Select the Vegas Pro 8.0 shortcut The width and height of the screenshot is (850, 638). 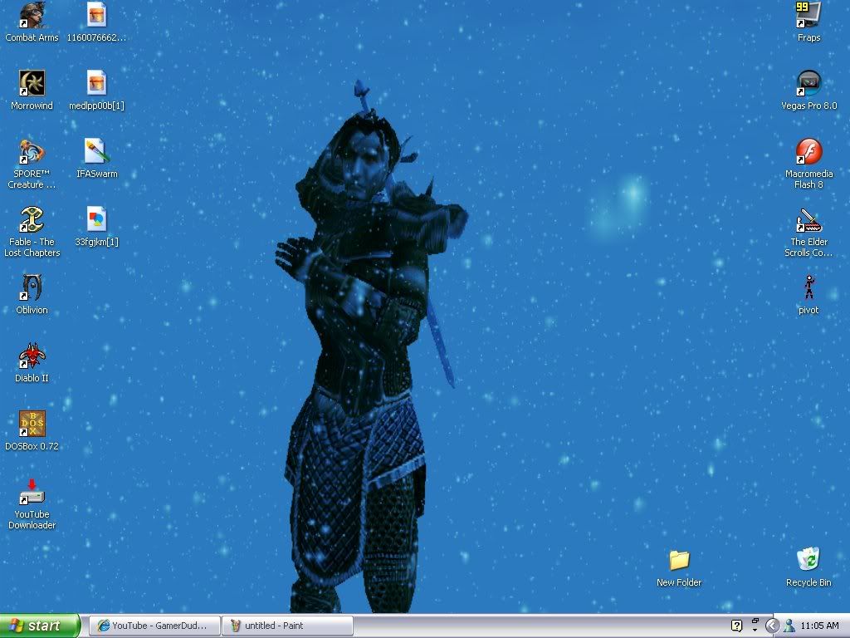(808, 91)
